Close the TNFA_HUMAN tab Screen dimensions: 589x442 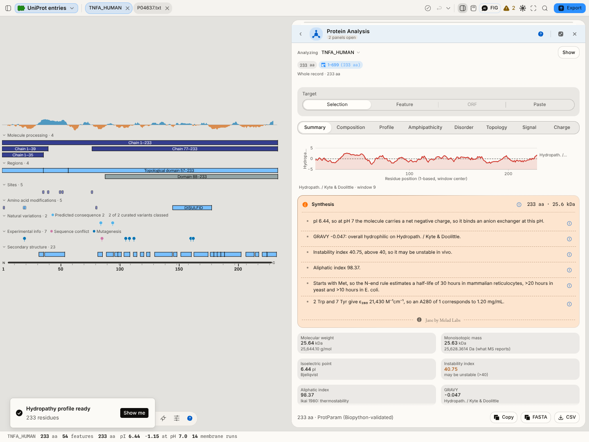pos(128,8)
